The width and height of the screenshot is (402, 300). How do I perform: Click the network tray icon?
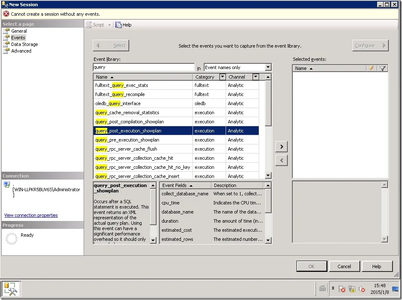coord(352,289)
